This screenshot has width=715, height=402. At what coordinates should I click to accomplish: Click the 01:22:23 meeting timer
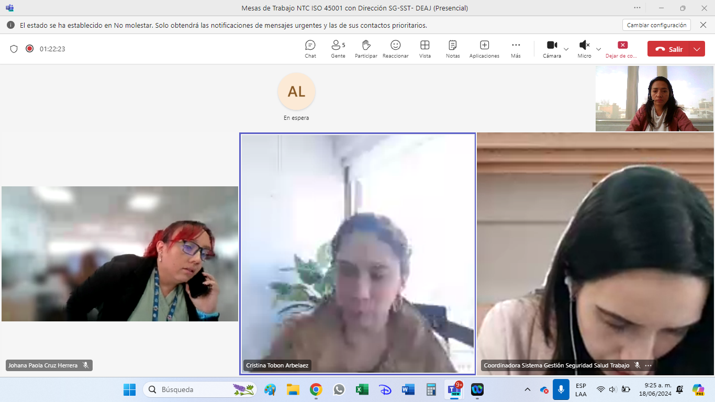coord(52,49)
